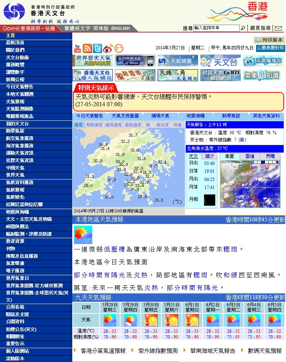The image size is (286, 362).
Task: Open the Twitter bird icon
Action: (x=98, y=48)
